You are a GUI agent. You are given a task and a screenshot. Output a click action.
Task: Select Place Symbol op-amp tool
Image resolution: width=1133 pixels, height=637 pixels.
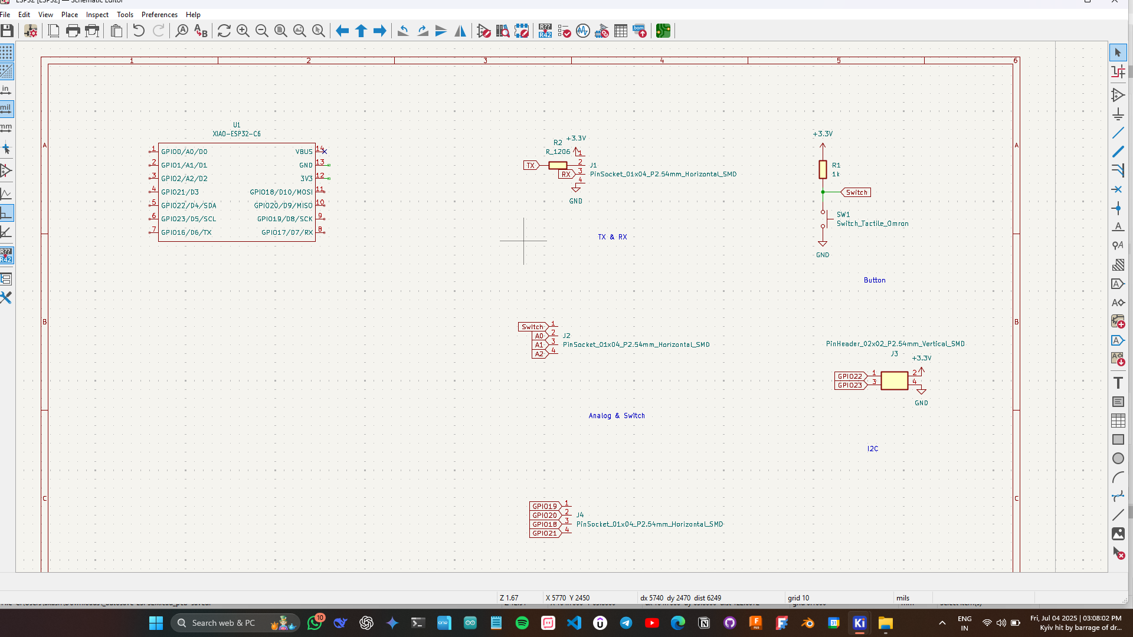click(1118, 95)
